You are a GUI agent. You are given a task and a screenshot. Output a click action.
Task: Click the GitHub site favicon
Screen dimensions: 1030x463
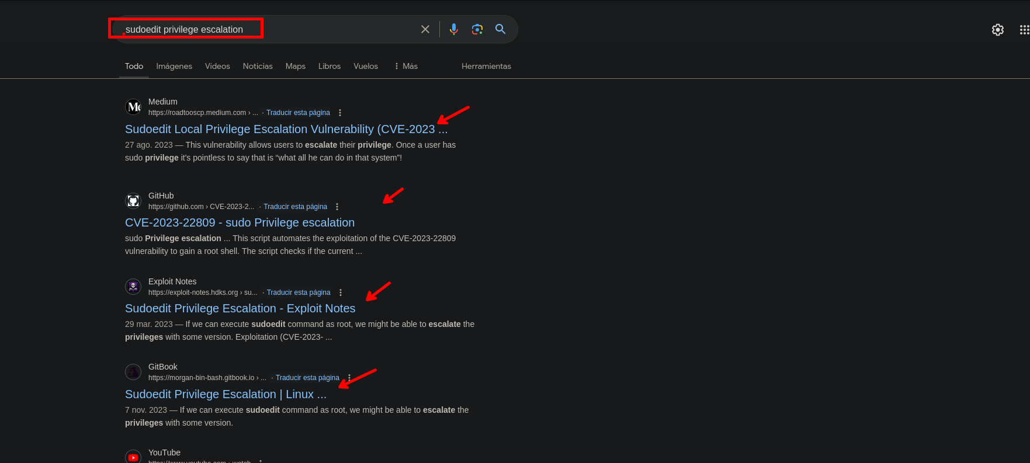134,201
